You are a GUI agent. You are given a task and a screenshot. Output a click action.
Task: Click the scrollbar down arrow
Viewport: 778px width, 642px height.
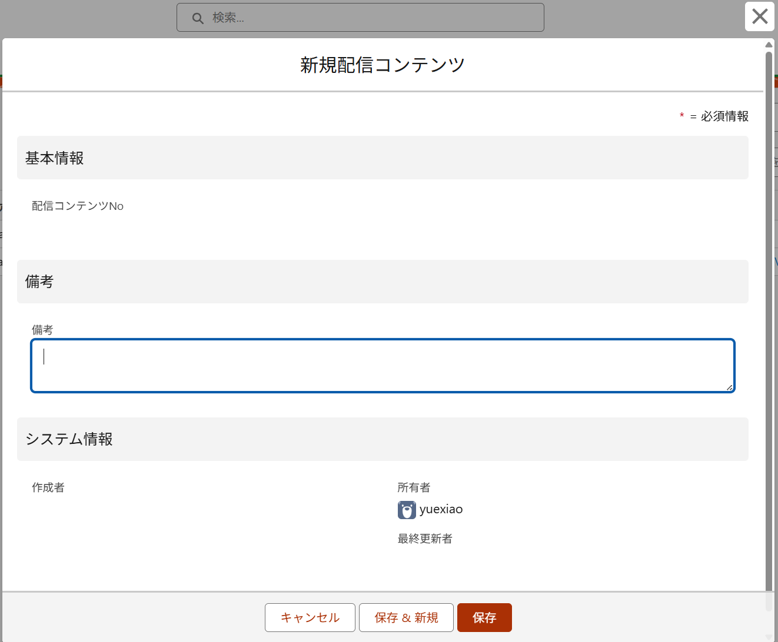point(769,637)
